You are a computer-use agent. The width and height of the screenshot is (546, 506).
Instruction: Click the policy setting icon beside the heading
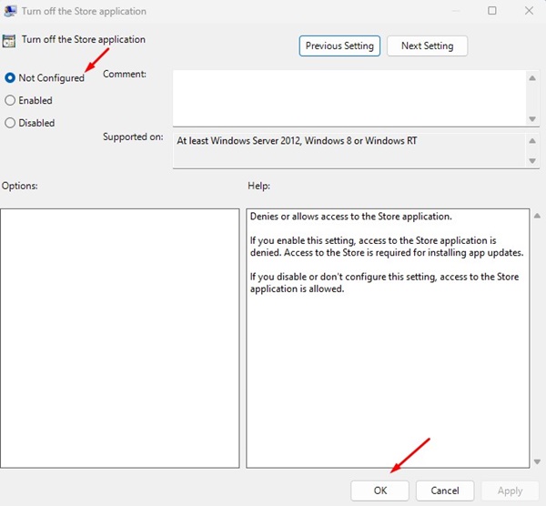click(x=9, y=41)
